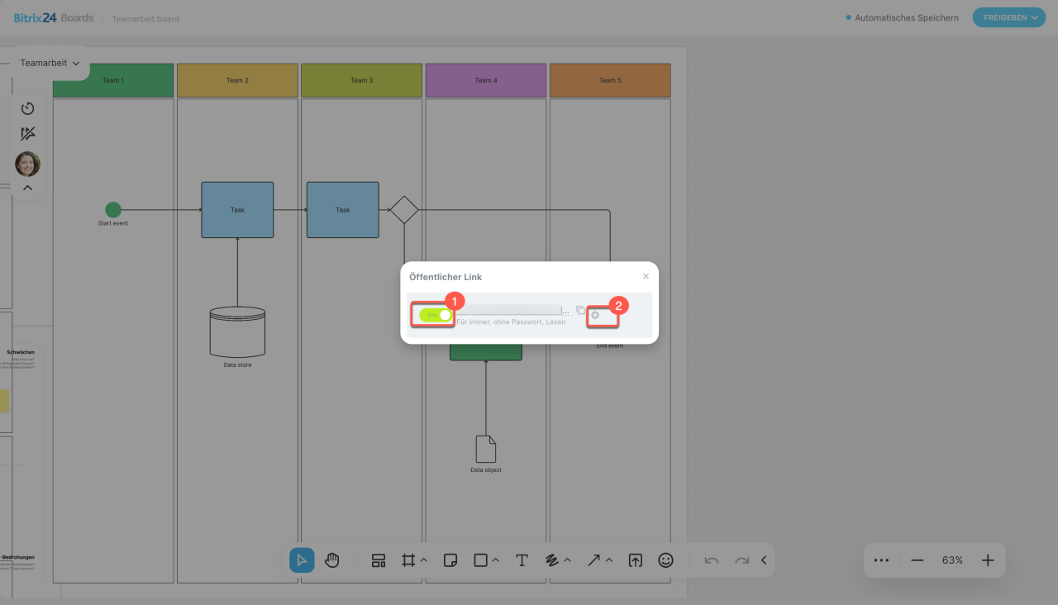Open the three-dots more options menu
The height and width of the screenshot is (605, 1058).
tap(881, 560)
